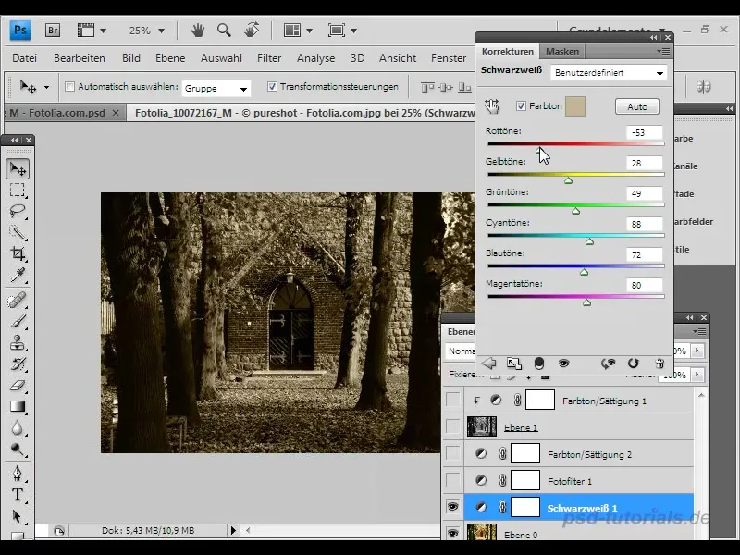Image resolution: width=740 pixels, height=555 pixels.
Task: Click the Rottöne value field
Action: (x=644, y=132)
